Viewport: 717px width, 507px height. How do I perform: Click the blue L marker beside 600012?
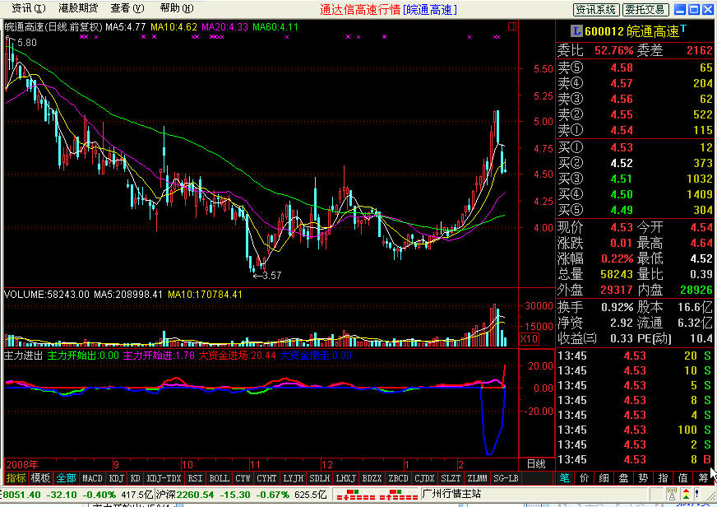(x=576, y=31)
